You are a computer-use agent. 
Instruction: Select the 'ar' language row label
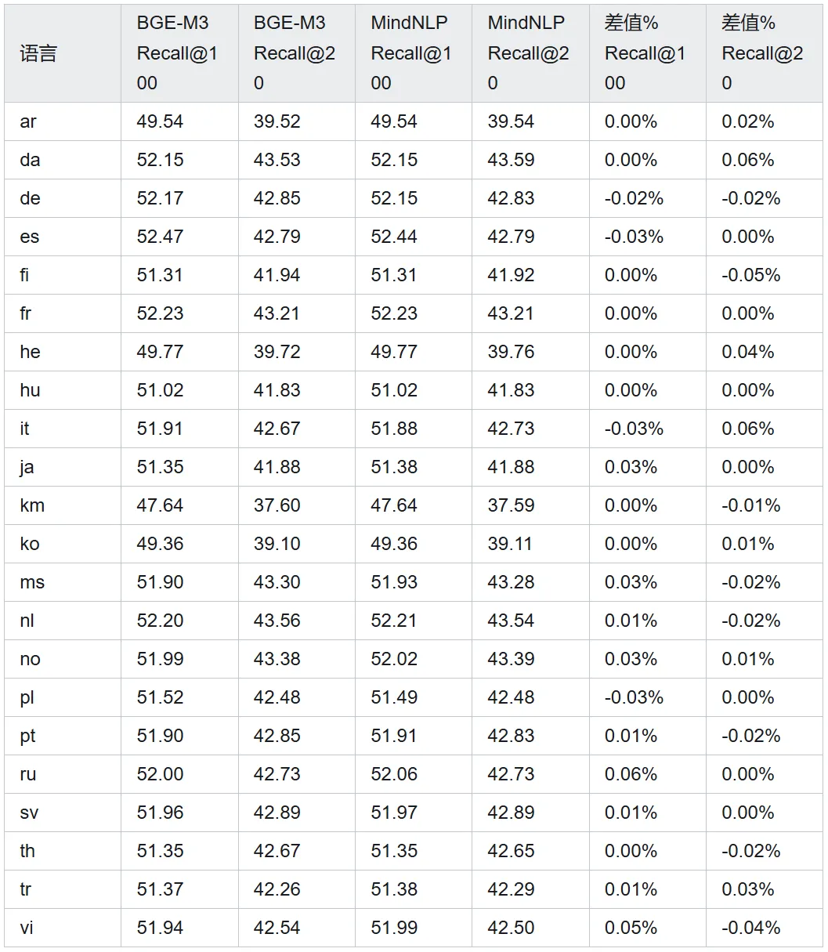[x=28, y=121]
